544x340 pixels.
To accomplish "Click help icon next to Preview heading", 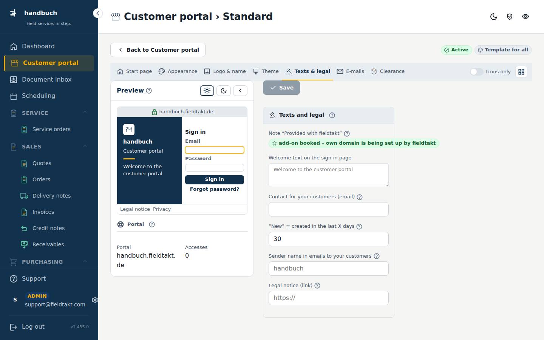I will coord(149,91).
